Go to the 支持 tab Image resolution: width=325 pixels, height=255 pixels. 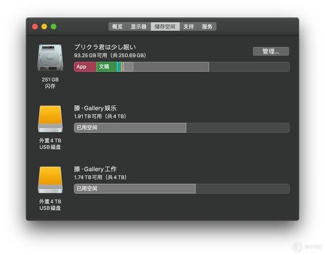188,26
